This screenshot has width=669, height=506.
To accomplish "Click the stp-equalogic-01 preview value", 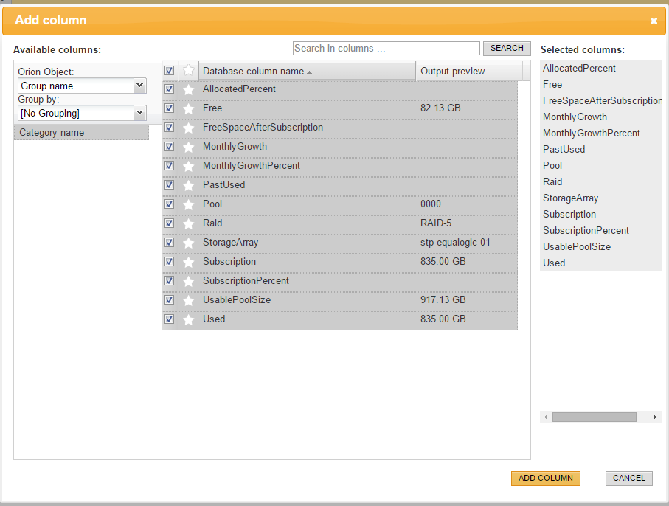I will (x=455, y=243).
